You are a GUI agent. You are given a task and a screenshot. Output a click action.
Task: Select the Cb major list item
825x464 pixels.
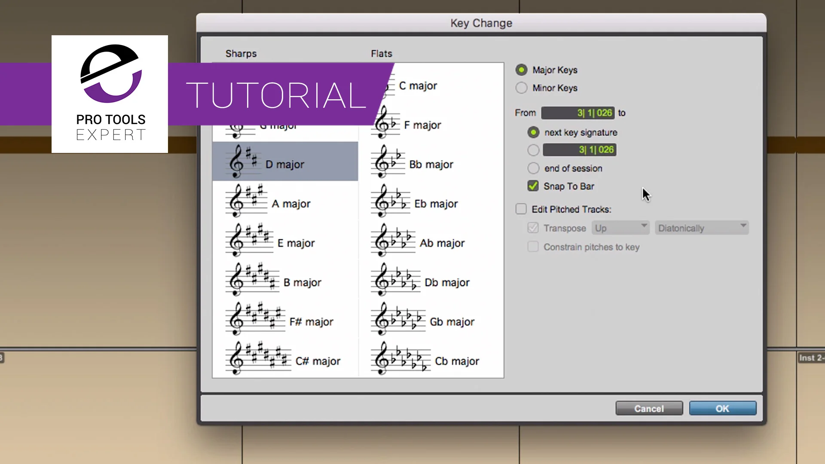[456, 361]
